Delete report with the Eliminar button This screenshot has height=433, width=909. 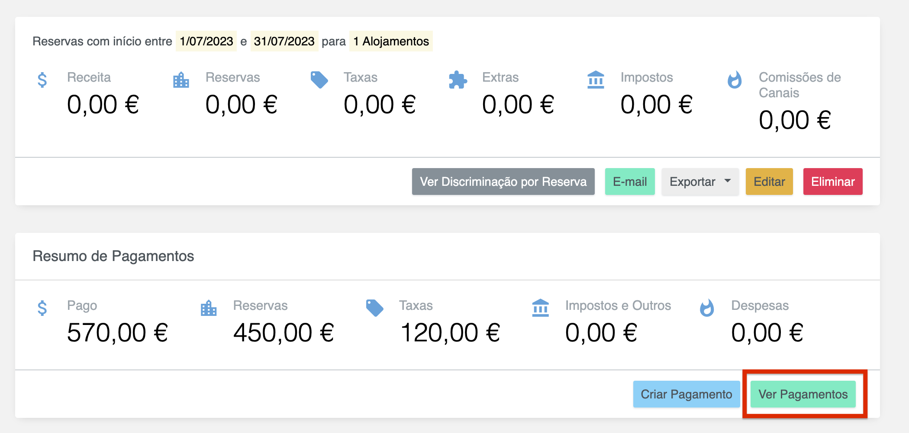pyautogui.click(x=833, y=181)
